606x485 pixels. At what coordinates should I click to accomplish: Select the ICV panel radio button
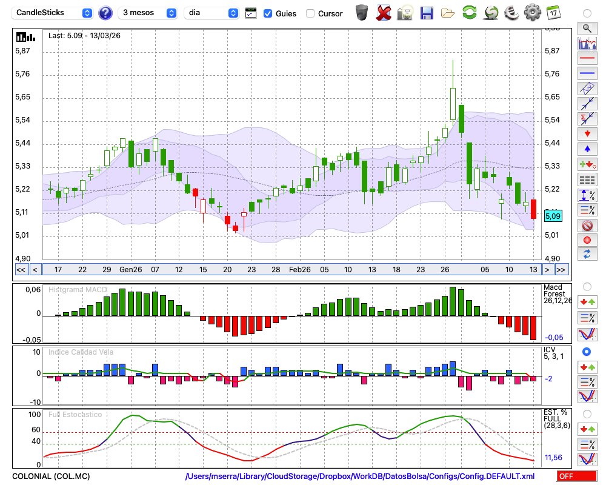(587, 352)
